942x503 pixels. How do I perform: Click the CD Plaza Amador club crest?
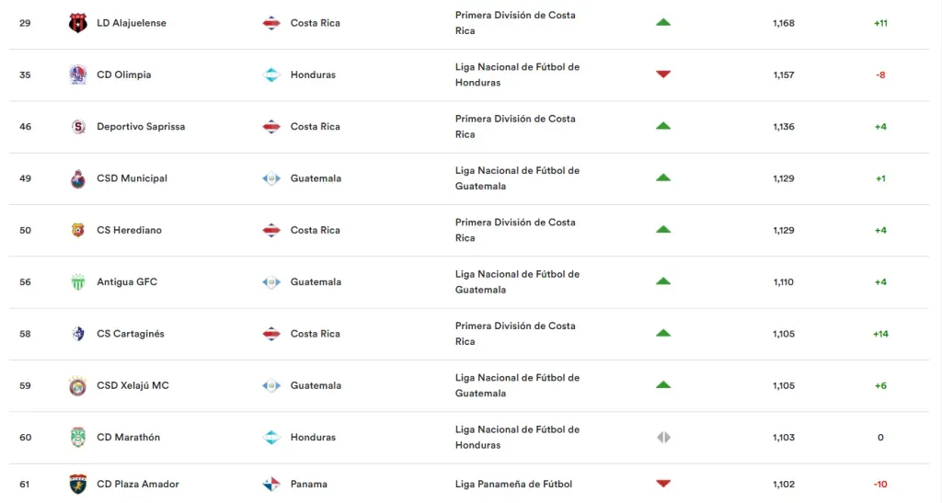pyautogui.click(x=78, y=484)
